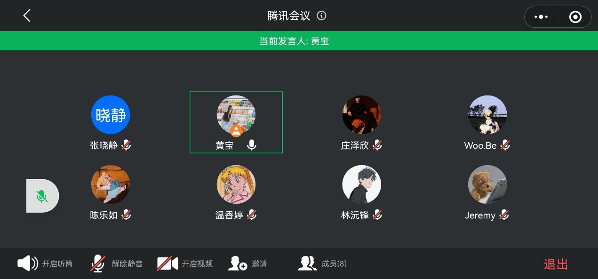
Task: Select 黄宝's avatar thumbnail
Action: tap(236, 115)
